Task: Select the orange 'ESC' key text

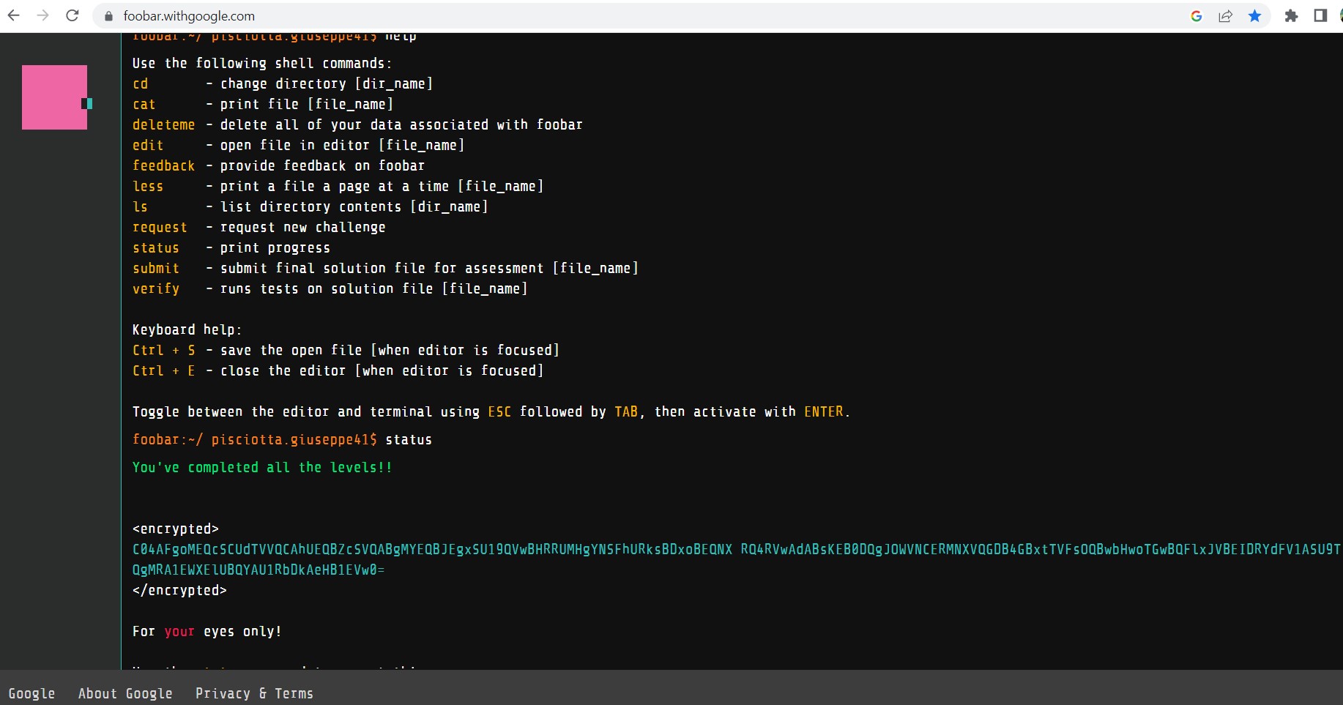Action: point(499,412)
